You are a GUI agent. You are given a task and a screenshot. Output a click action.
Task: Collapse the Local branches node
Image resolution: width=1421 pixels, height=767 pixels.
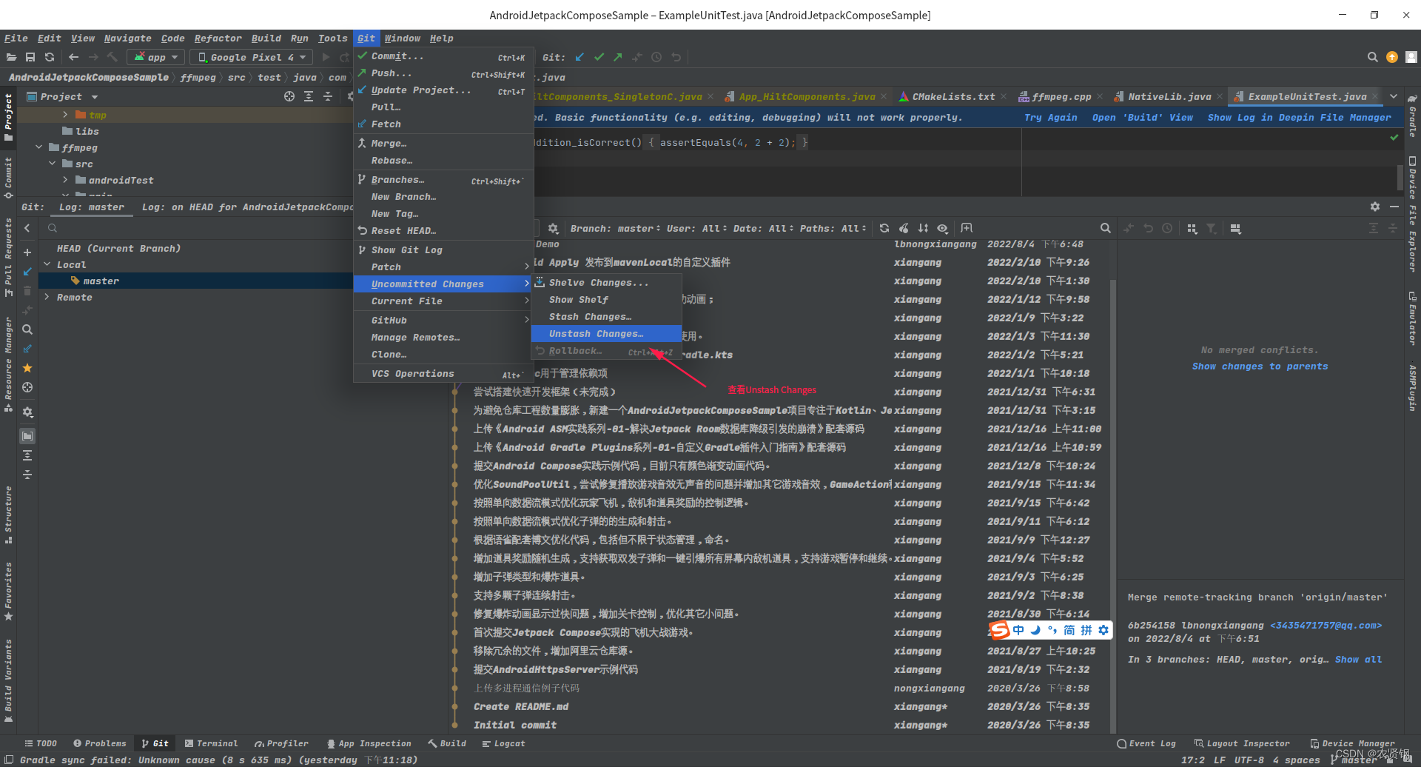[x=47, y=264]
